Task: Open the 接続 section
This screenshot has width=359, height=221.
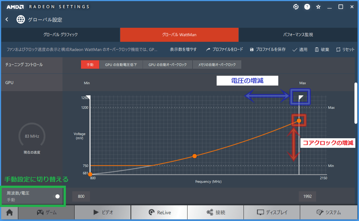Action: [216, 212]
